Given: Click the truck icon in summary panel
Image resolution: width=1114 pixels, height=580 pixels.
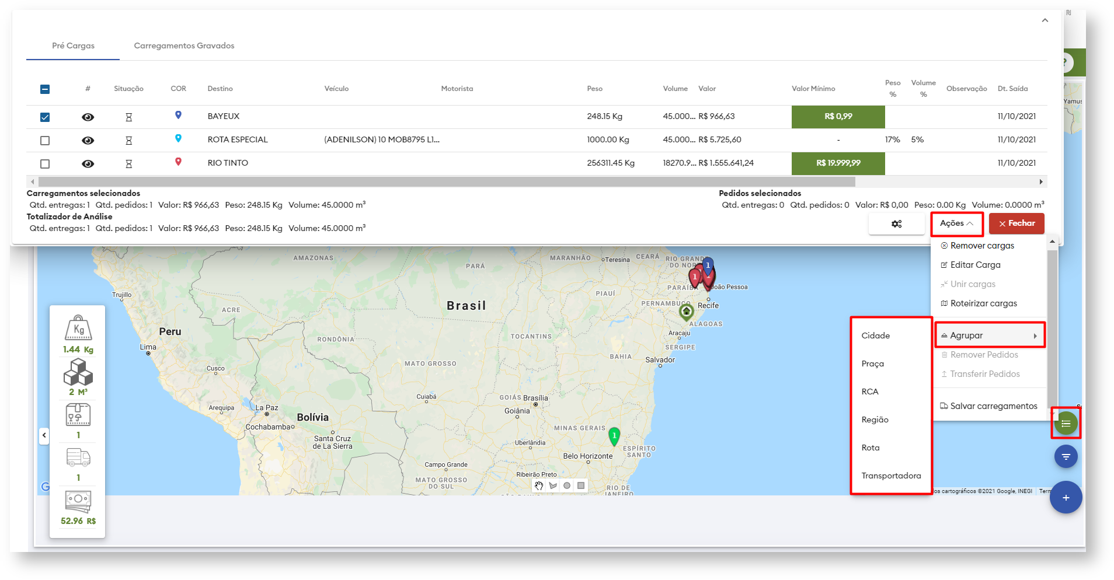Looking at the screenshot, I should [78, 457].
